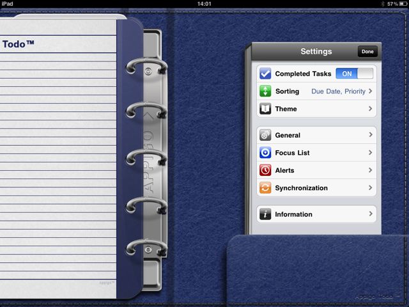Viewport: 409px width, 307px height.
Task: Toggle the Completed Tasks ON switch
Action: tap(354, 74)
